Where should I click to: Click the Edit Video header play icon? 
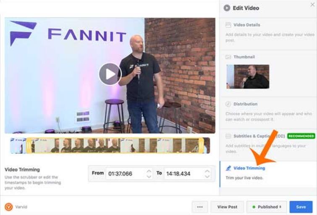227,8
